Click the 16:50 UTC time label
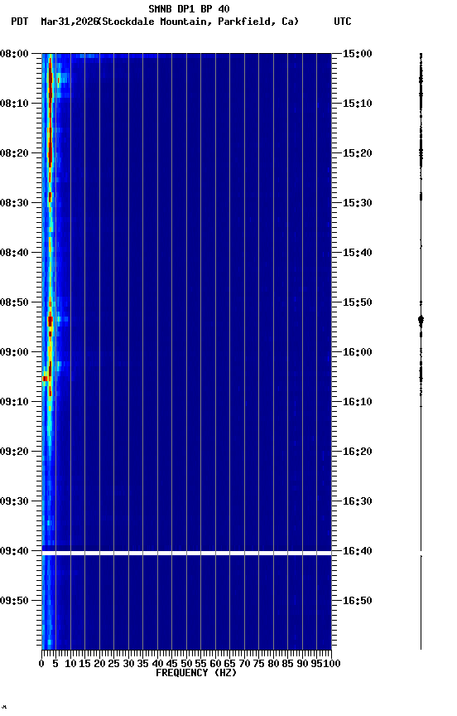This screenshot has width=457, height=716. point(357,602)
